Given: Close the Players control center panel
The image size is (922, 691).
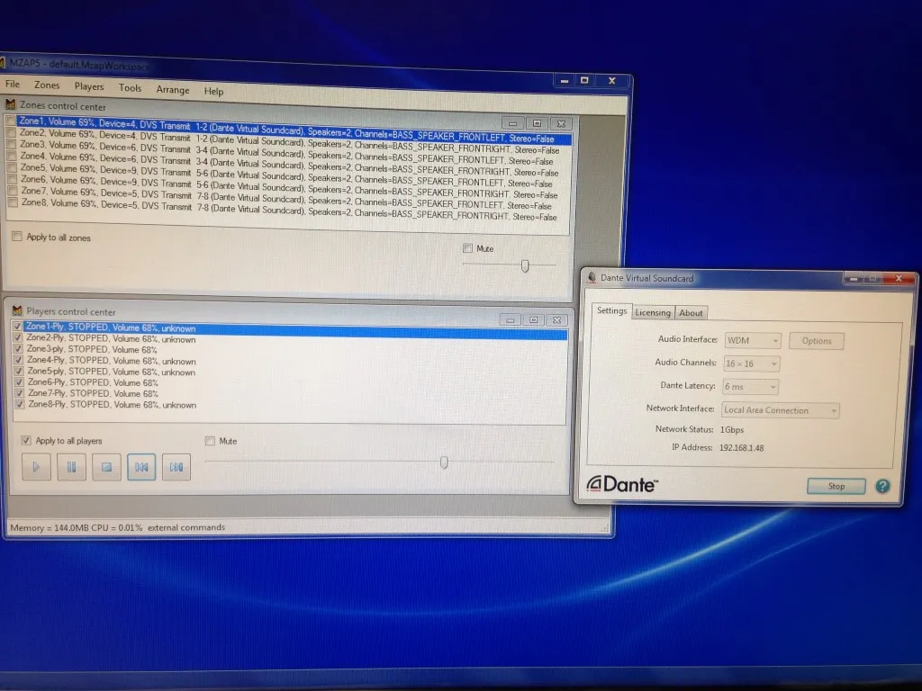Looking at the screenshot, I should [x=556, y=319].
